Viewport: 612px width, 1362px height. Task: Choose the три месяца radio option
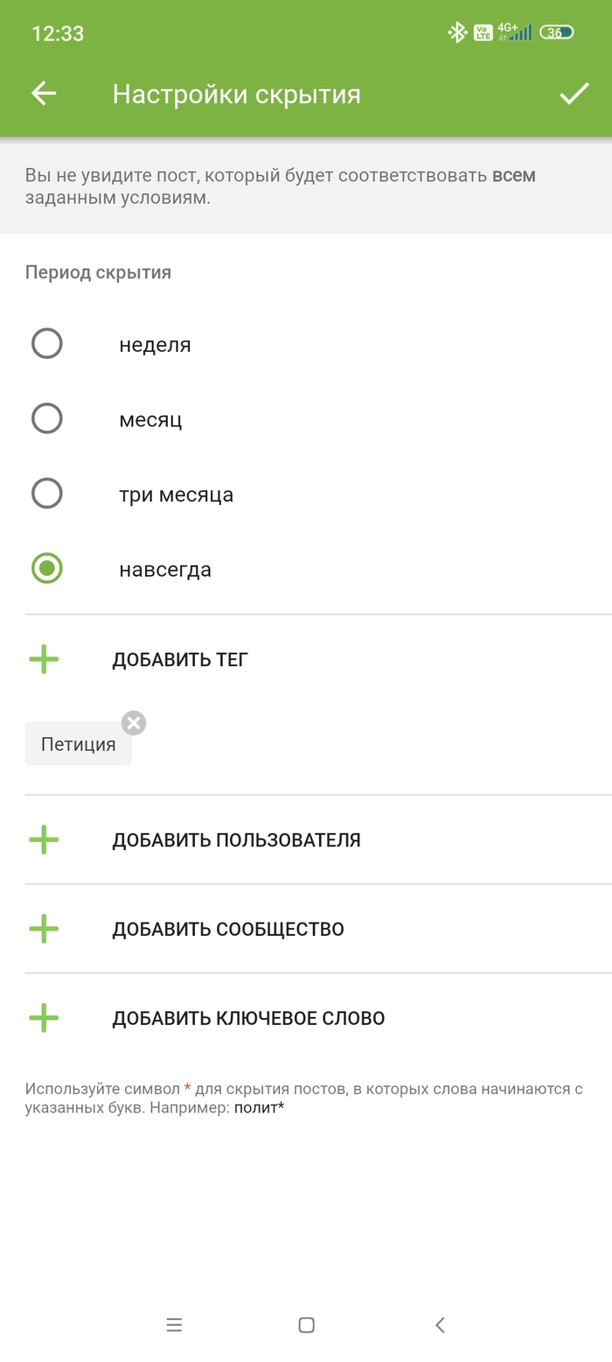coord(47,495)
